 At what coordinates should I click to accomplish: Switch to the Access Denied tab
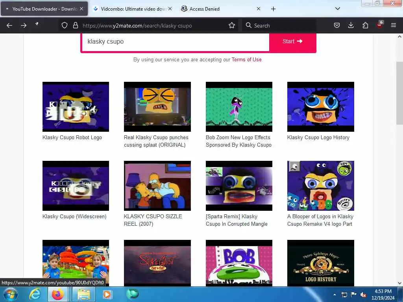pyautogui.click(x=221, y=9)
